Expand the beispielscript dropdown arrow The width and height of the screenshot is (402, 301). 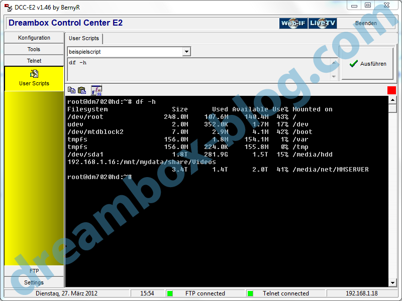pyautogui.click(x=186, y=52)
